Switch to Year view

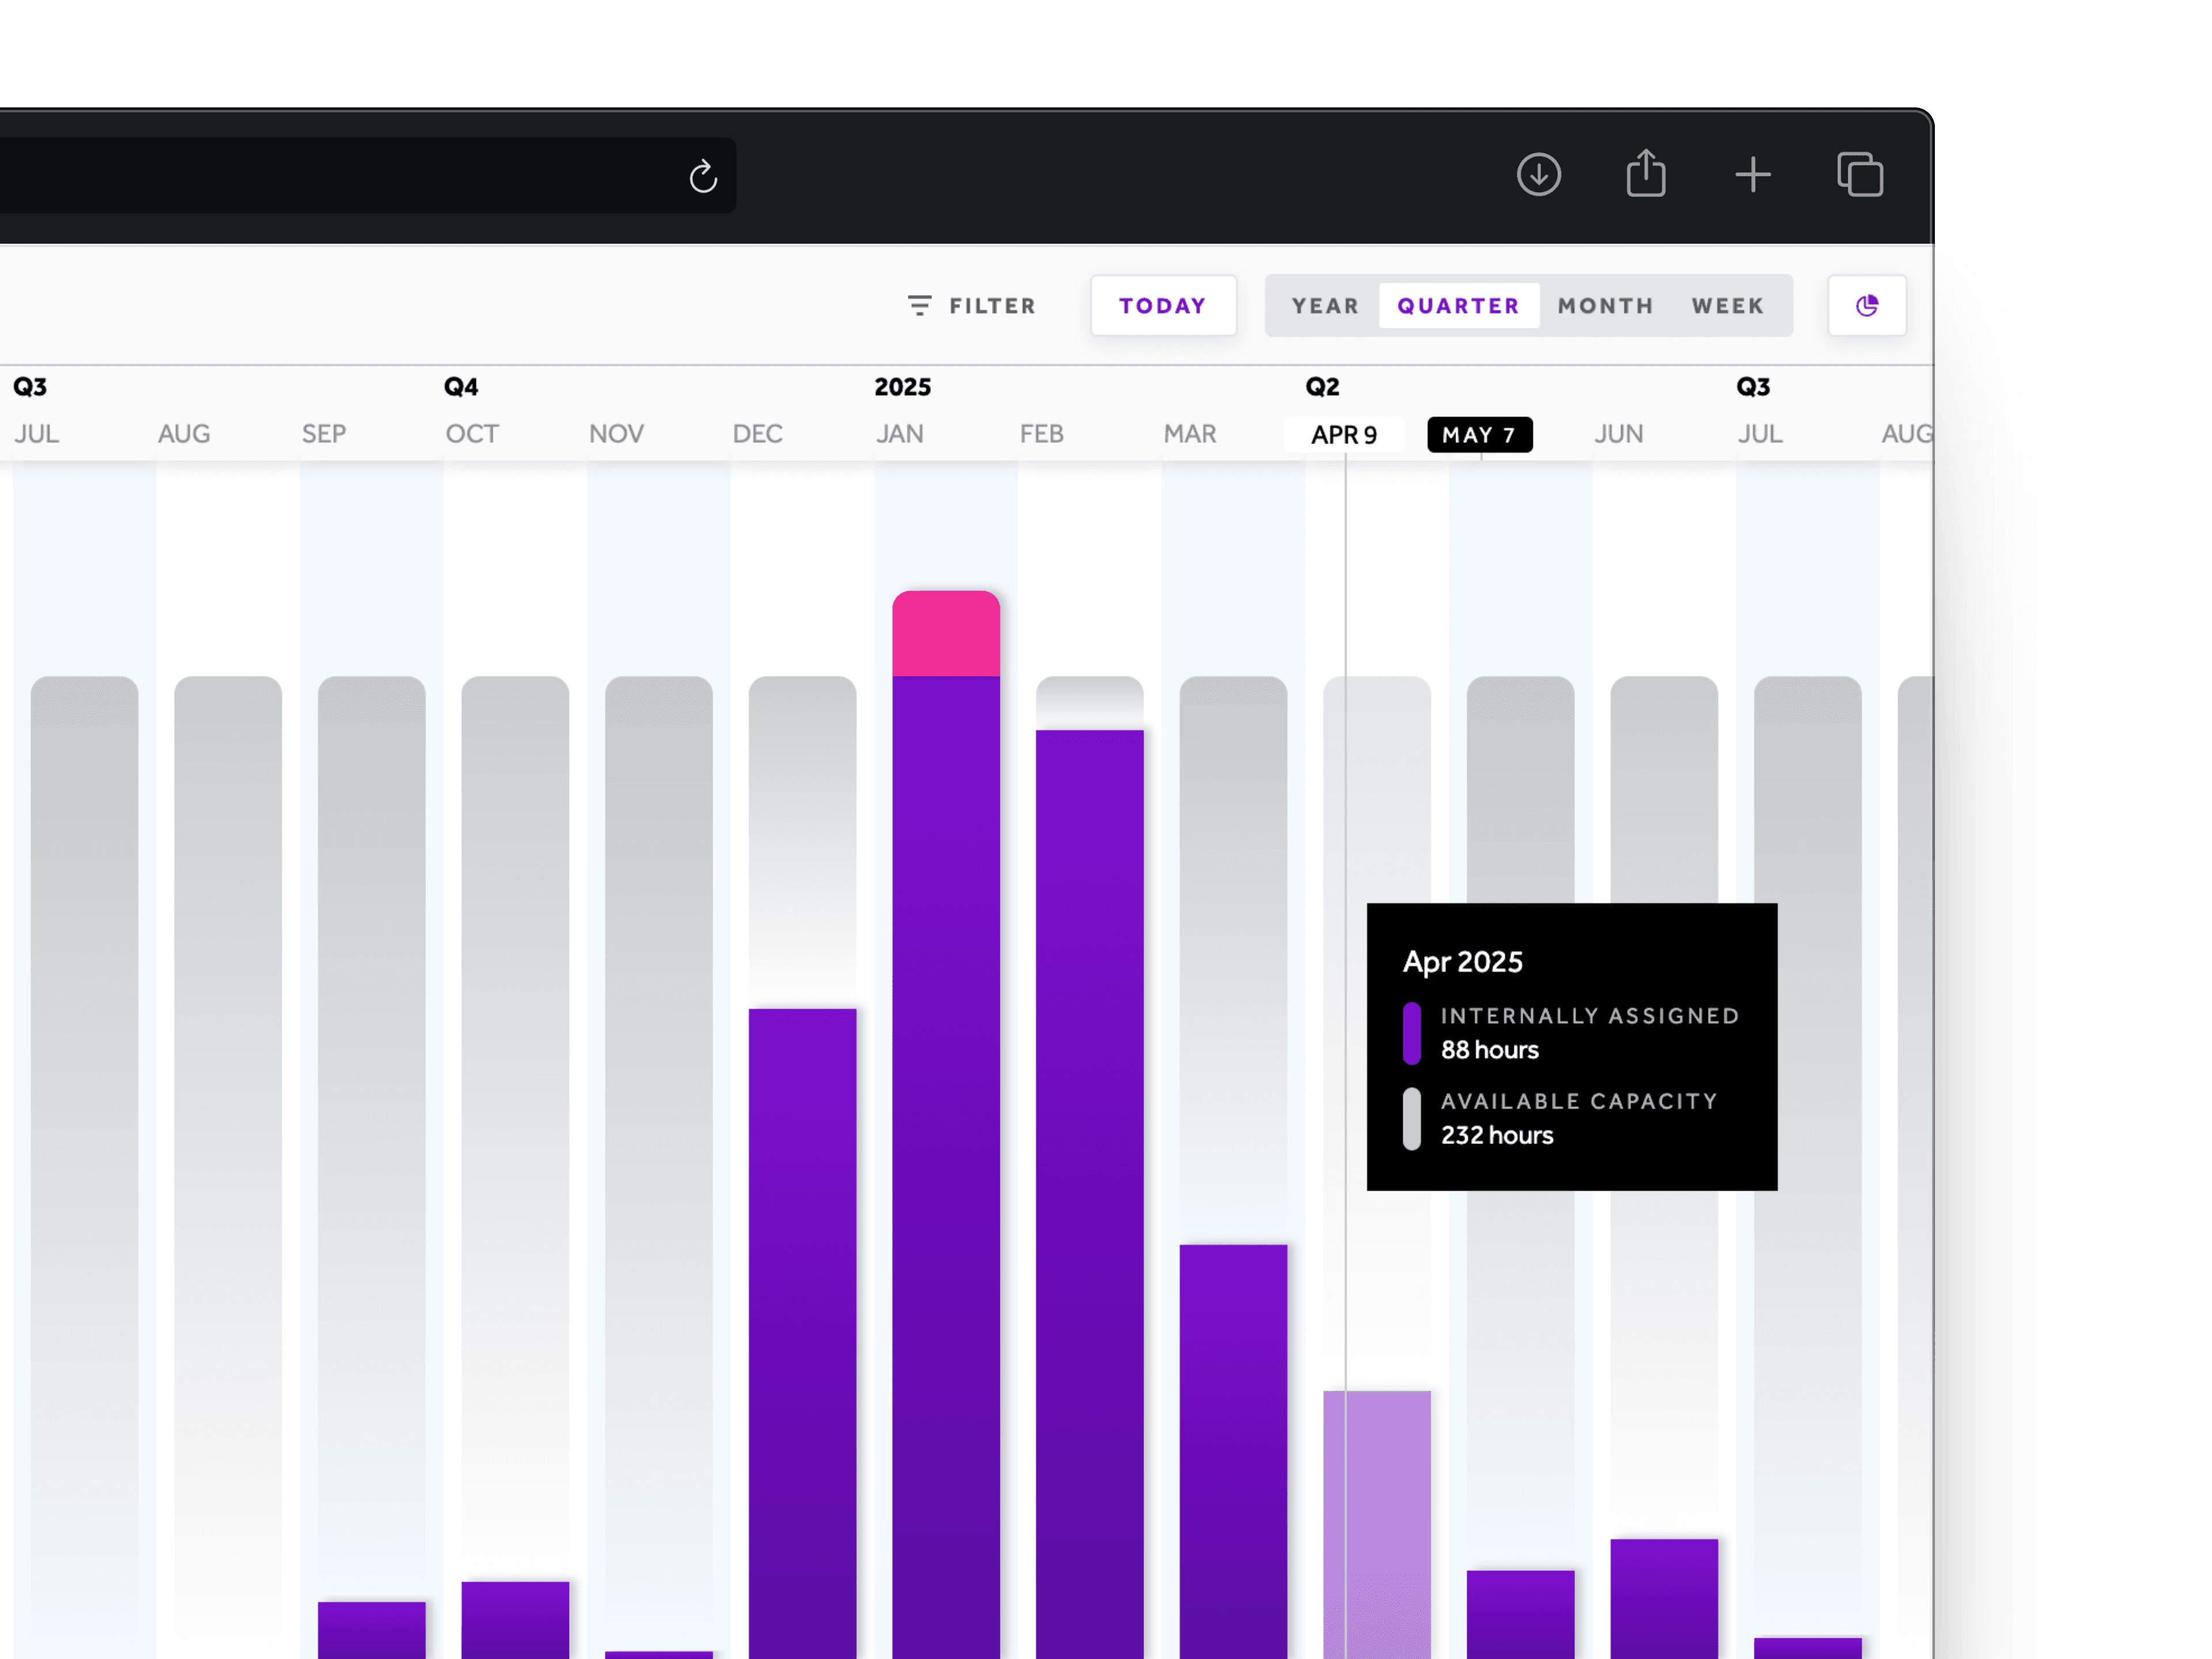click(1325, 305)
